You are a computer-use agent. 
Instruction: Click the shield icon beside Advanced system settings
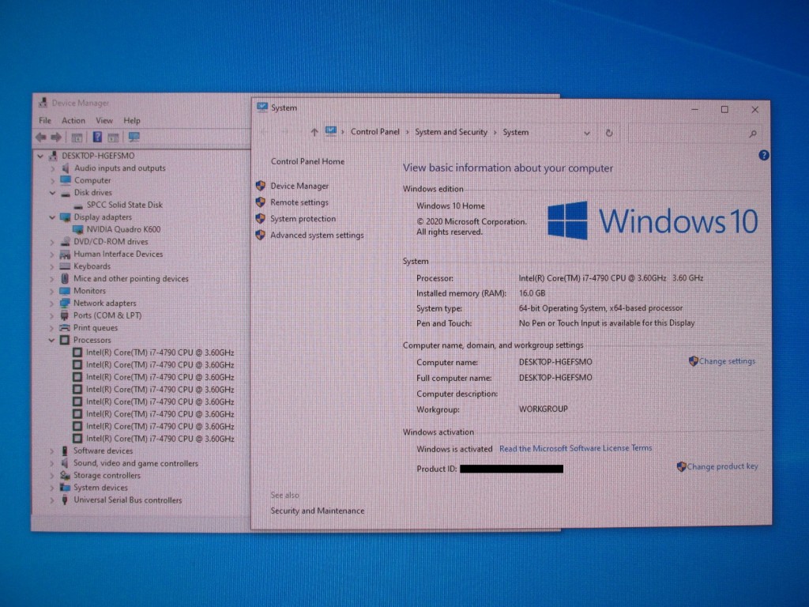pos(261,235)
